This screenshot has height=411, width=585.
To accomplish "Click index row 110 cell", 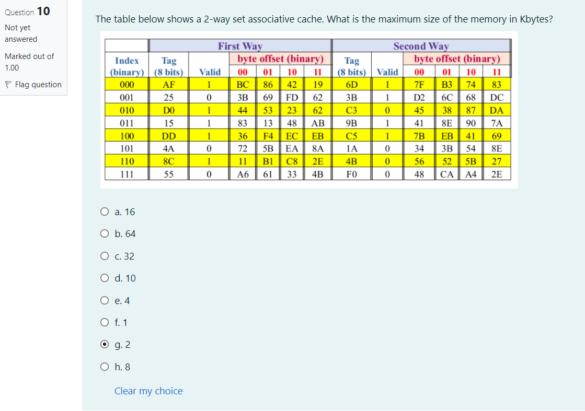I will click(127, 161).
